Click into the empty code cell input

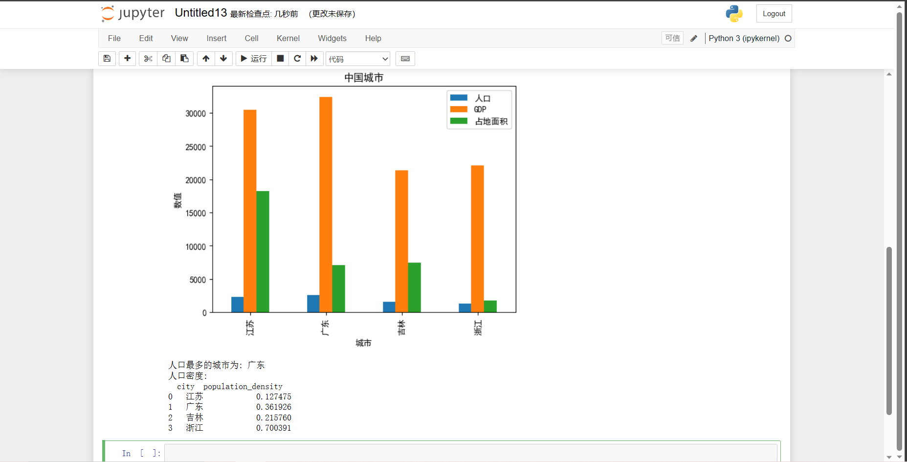tap(469, 453)
